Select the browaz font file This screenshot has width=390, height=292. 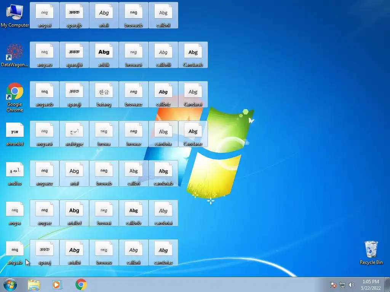134,134
